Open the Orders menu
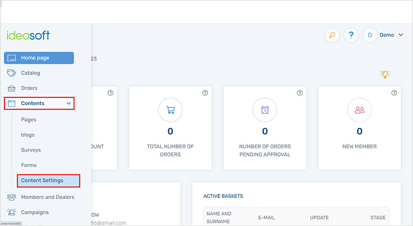 click(29, 88)
